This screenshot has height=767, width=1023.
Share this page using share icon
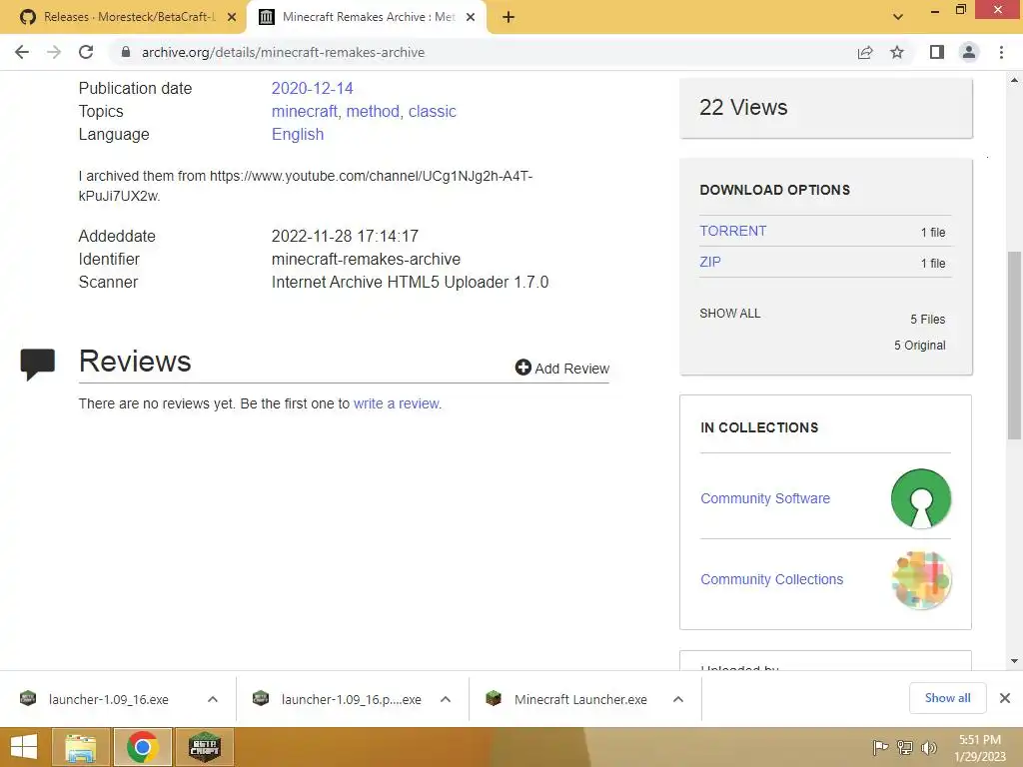(865, 52)
